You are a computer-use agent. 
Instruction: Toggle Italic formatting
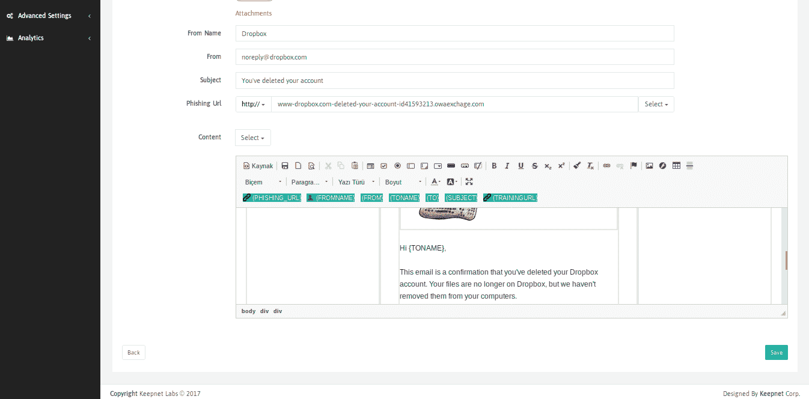click(x=507, y=166)
